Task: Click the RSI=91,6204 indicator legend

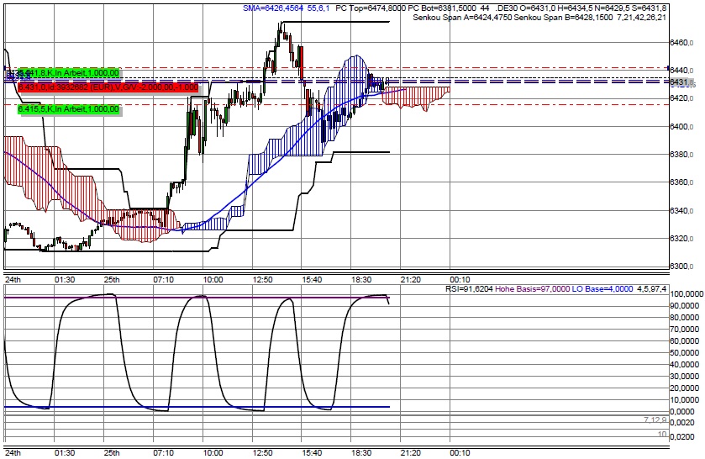Action: pos(469,289)
